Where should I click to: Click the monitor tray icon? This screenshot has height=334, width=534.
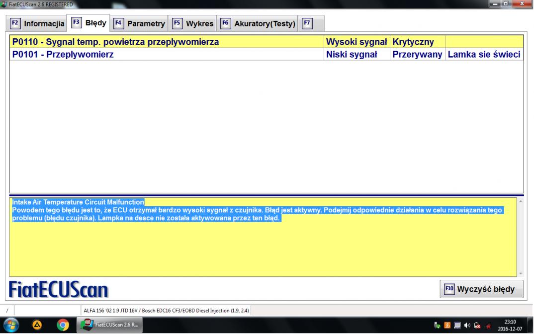pos(457,326)
